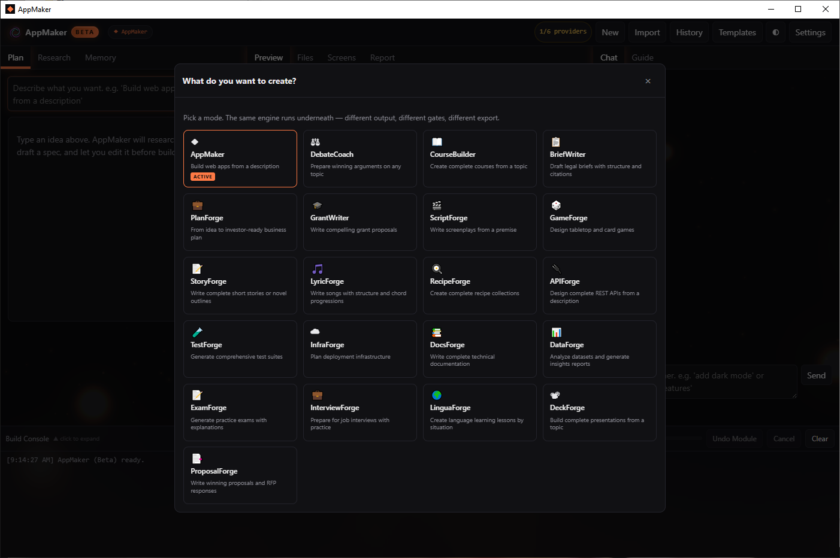Pick the GameForge mode card
The width and height of the screenshot is (840, 558).
[x=600, y=222]
